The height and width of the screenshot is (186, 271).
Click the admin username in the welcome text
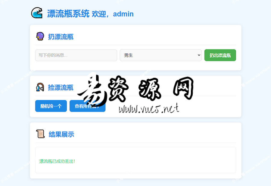pyautogui.click(x=123, y=14)
